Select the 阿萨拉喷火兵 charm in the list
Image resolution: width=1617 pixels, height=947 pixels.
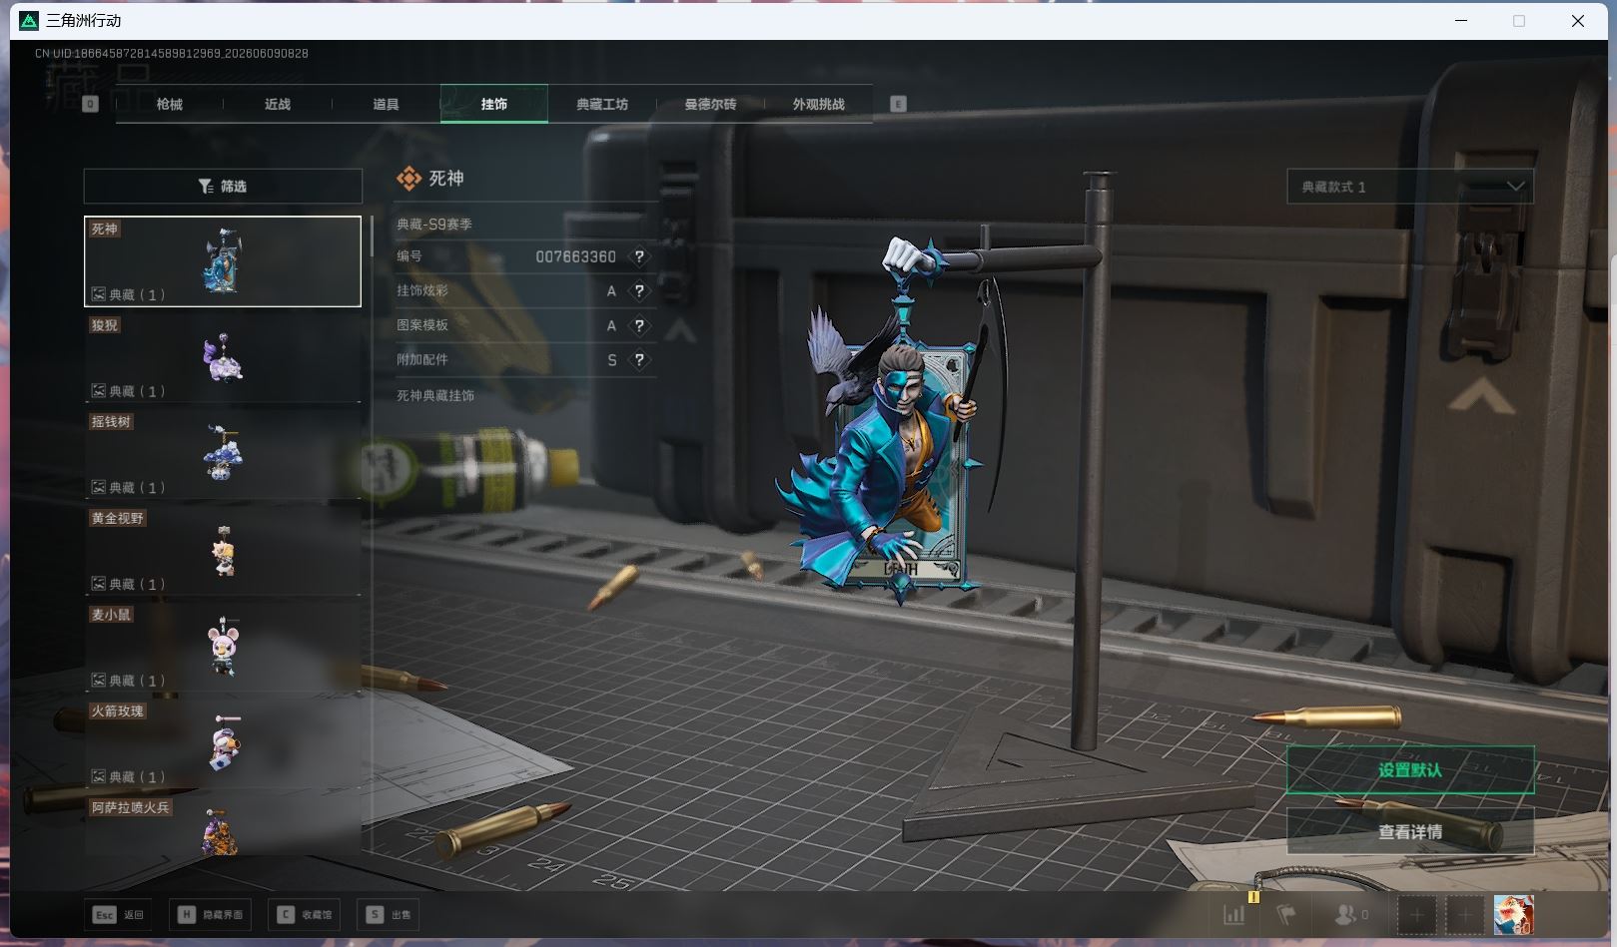pos(223,825)
